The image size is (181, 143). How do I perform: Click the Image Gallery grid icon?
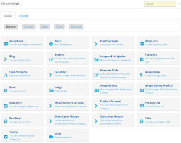97,90
